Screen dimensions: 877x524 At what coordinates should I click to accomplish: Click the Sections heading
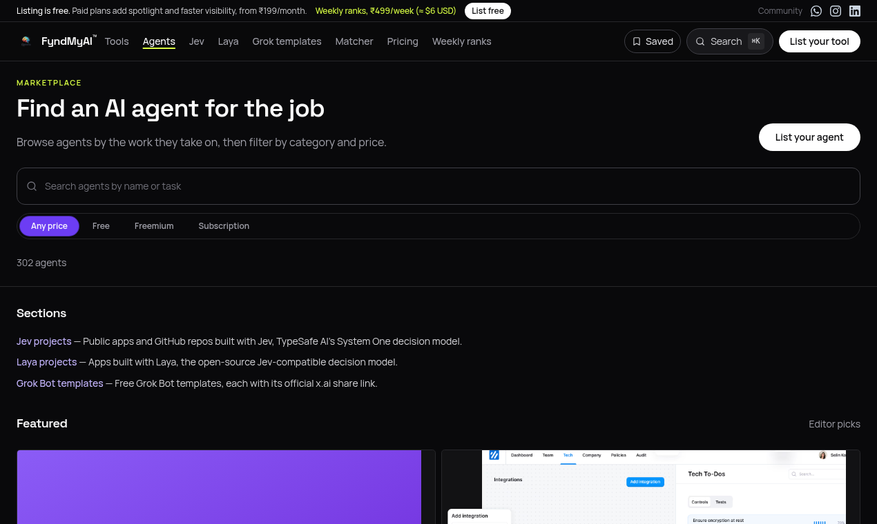pyautogui.click(x=41, y=313)
